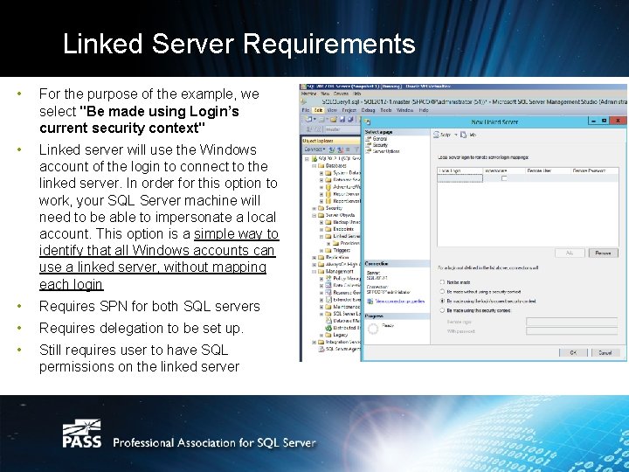
Task: Click the Disconnect icon in Object Explorer
Action: (340, 149)
